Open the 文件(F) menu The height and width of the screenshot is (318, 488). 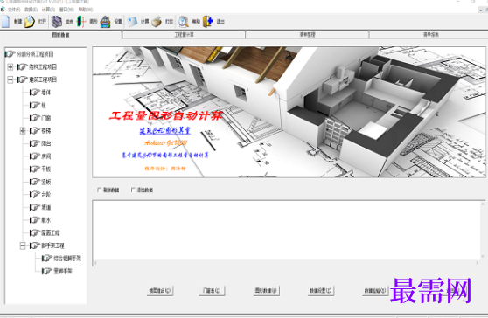point(14,10)
